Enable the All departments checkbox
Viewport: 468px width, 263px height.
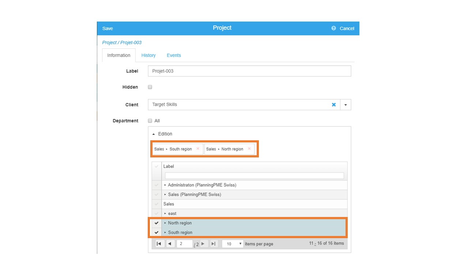coord(150,121)
